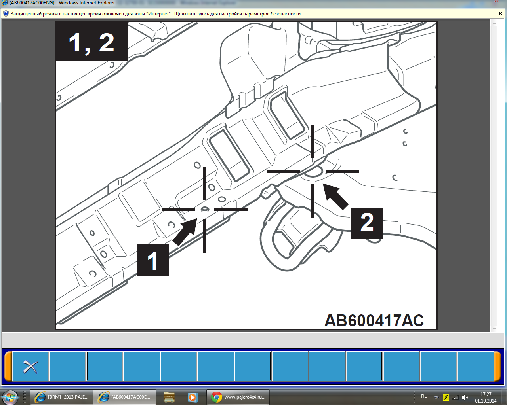Open the network signal bars tray icon
Viewport: 507px width, 405px height.
(x=456, y=397)
